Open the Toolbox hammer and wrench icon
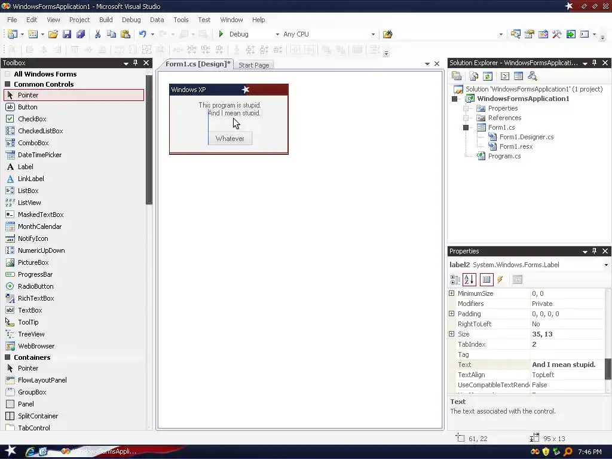The height and width of the screenshot is (459, 612). tap(556, 34)
